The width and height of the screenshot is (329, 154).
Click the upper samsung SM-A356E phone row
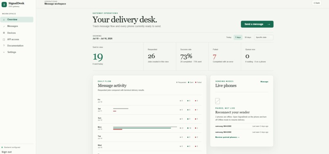tap(242, 126)
